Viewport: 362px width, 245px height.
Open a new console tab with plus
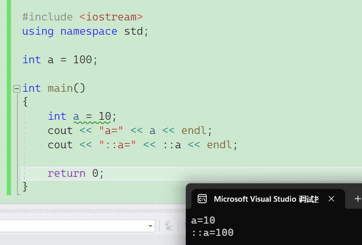(x=357, y=199)
